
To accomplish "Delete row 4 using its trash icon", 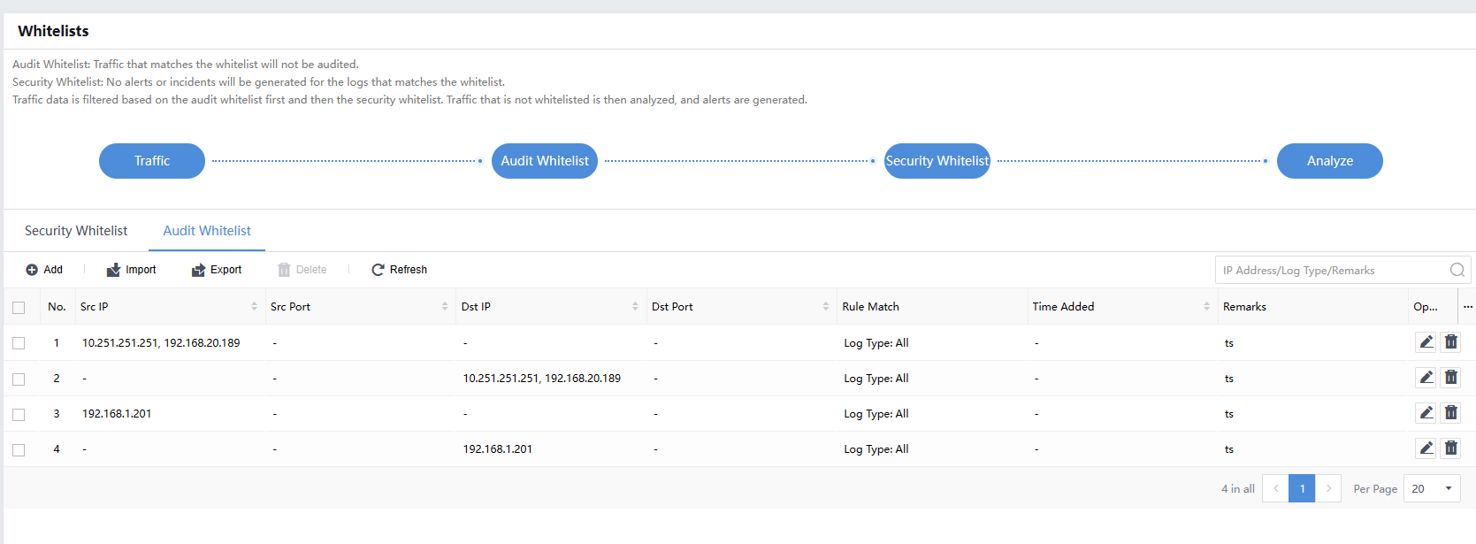I will click(x=1450, y=448).
